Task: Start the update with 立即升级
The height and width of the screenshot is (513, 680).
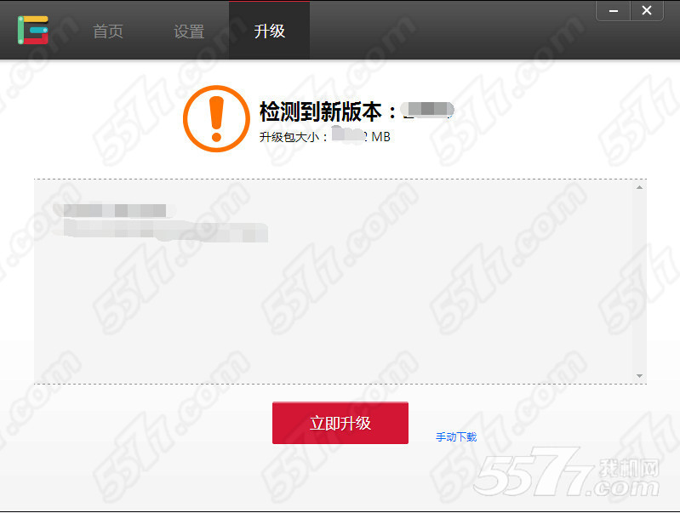Action: 340,423
